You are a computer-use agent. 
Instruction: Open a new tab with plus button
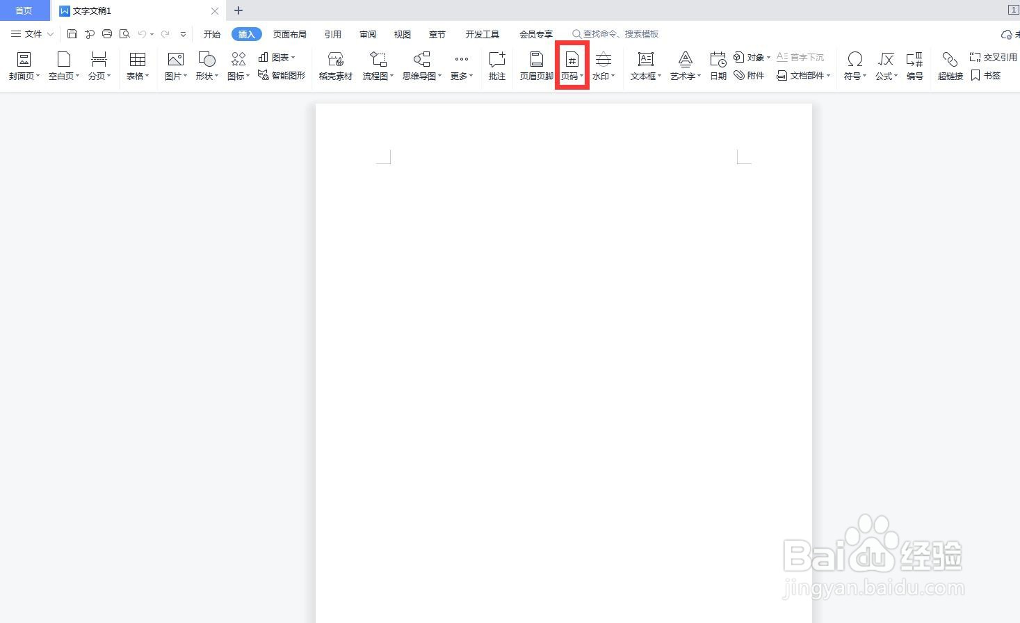pos(238,10)
